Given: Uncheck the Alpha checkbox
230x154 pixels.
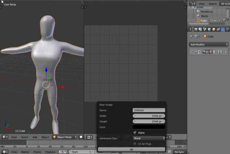Looking at the screenshot, I should click(135, 133).
